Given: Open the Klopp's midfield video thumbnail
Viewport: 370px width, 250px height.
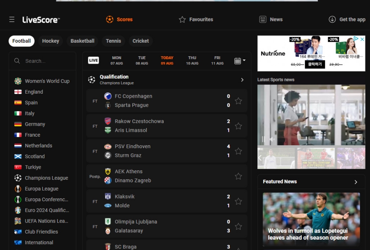Looking at the screenshot, I should pyautogui.click(x=316, y=158).
